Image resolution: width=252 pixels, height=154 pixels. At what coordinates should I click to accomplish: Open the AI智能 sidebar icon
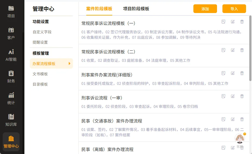click(11, 55)
